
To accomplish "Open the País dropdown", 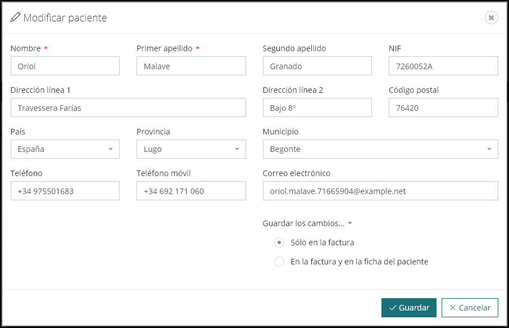I will tap(65, 149).
